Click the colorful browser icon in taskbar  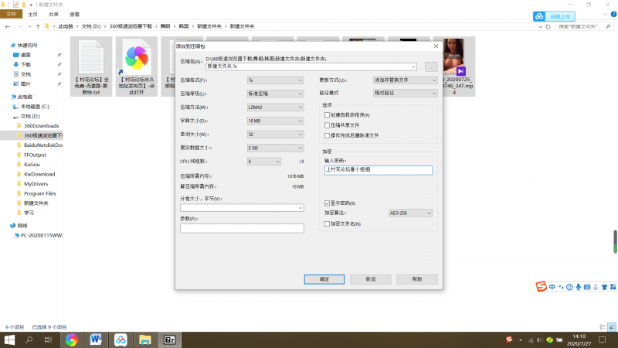pyautogui.click(x=72, y=339)
